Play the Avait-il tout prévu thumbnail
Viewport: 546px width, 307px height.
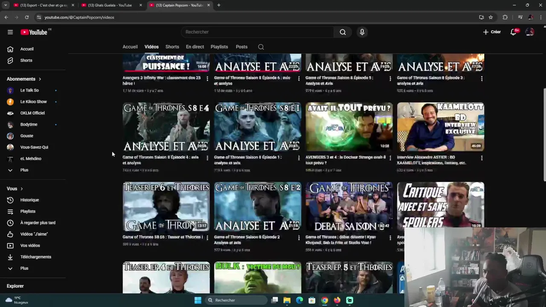[349, 127]
